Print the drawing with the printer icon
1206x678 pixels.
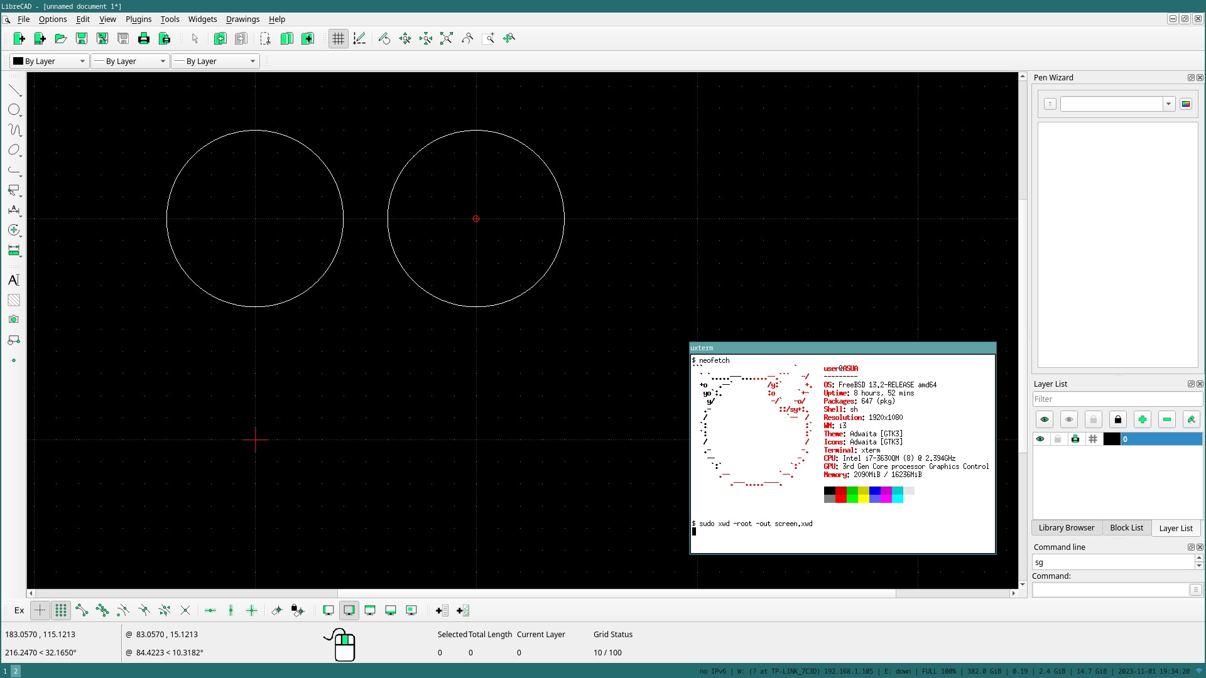[x=143, y=39]
